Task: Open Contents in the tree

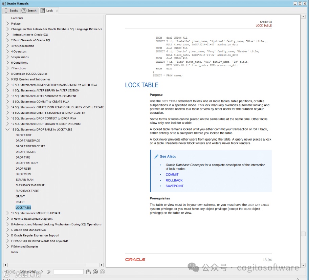Action: (17, 18)
